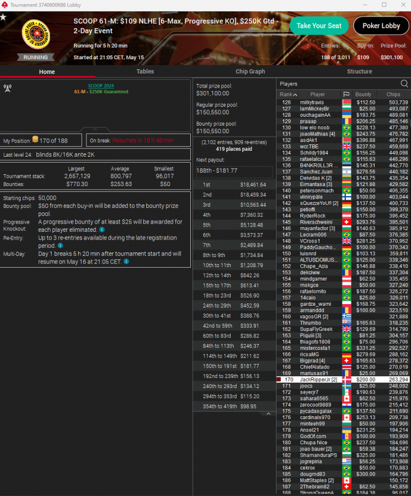The height and width of the screenshot is (496, 411).
Task: Select player row dougmd83
Action: point(343,474)
